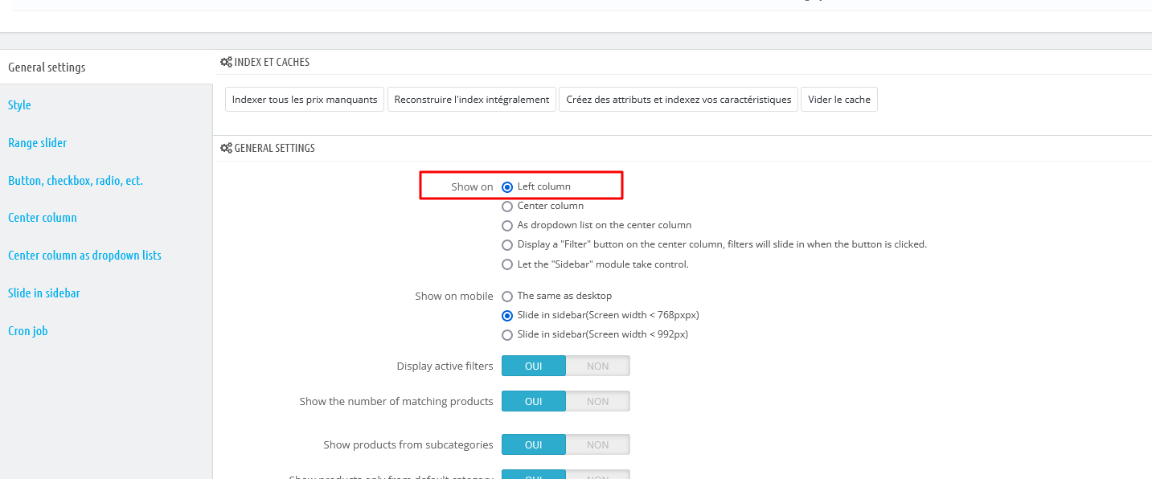Click Show products from subcategories label
This screenshot has height=479, width=1152.
point(408,444)
